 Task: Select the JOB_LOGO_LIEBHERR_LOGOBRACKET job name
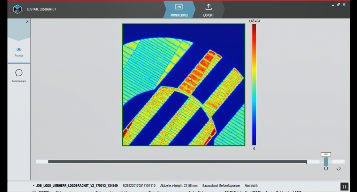(x=77, y=186)
